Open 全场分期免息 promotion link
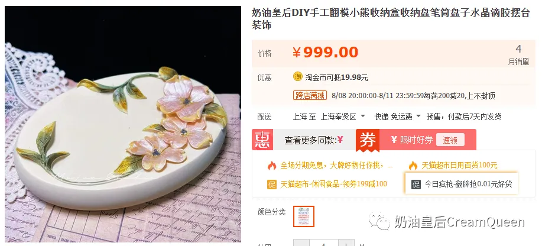This screenshot has height=246, width=542. tap(336, 166)
